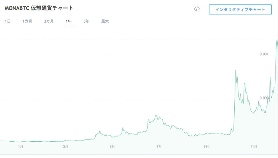Select the 1日 time range tab
The image size is (278, 158).
pos(7,21)
